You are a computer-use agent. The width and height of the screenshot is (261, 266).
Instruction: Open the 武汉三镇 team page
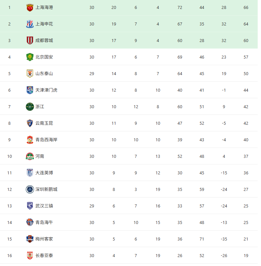click(44, 206)
